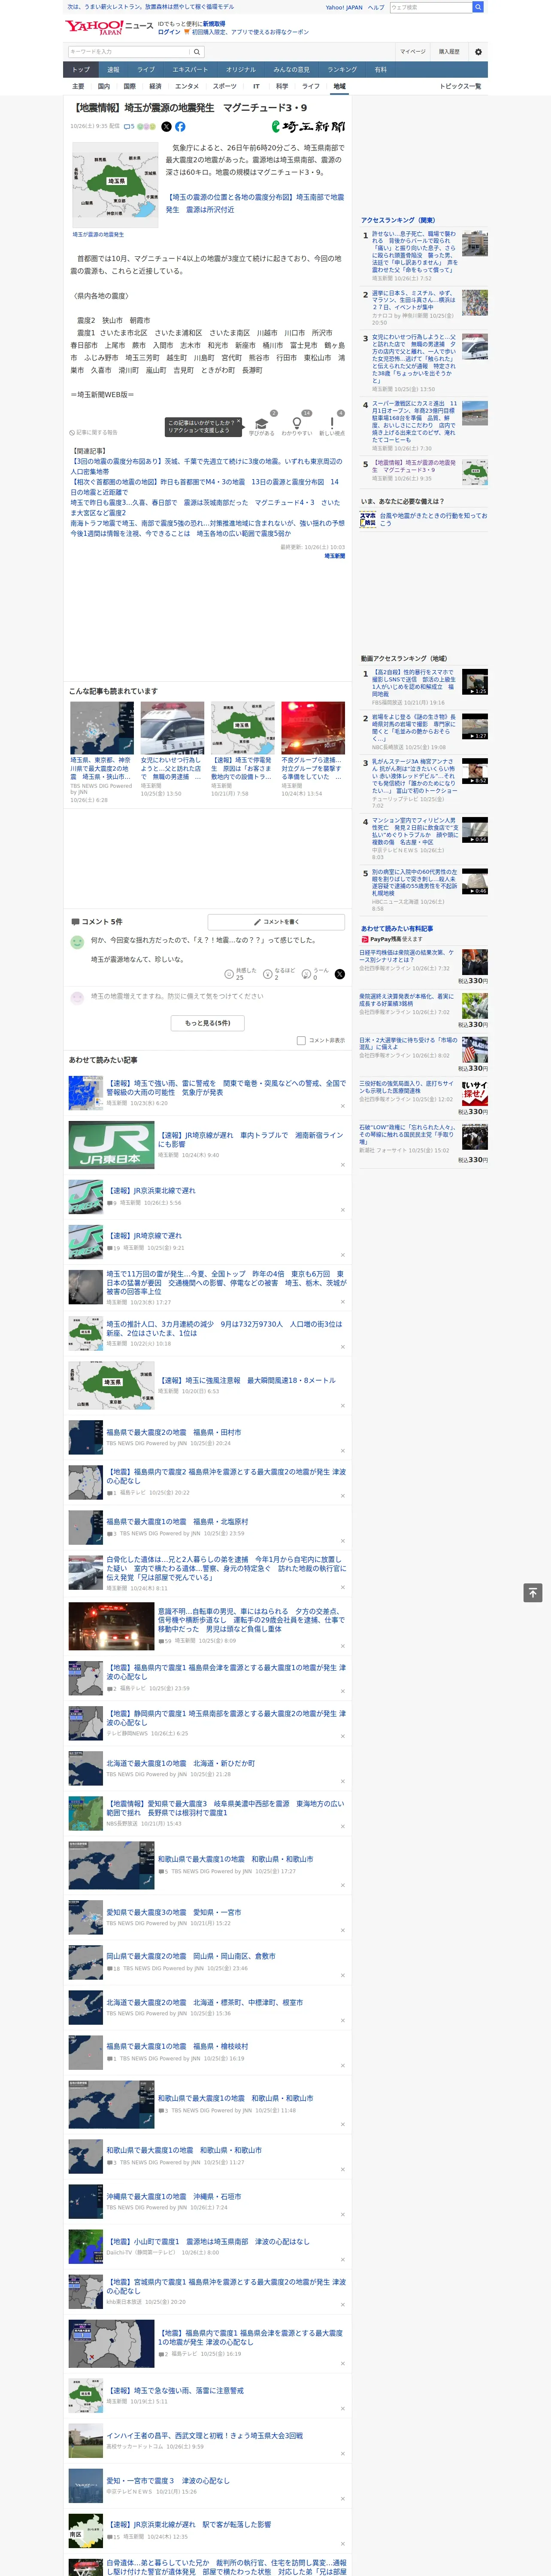Share the article on Facebook
The height and width of the screenshot is (2576, 551).
(x=180, y=127)
